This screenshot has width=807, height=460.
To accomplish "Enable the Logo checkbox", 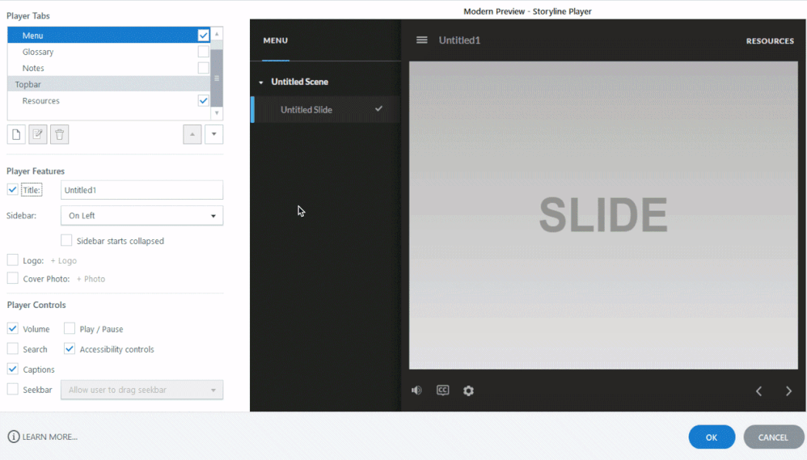I will pos(12,260).
